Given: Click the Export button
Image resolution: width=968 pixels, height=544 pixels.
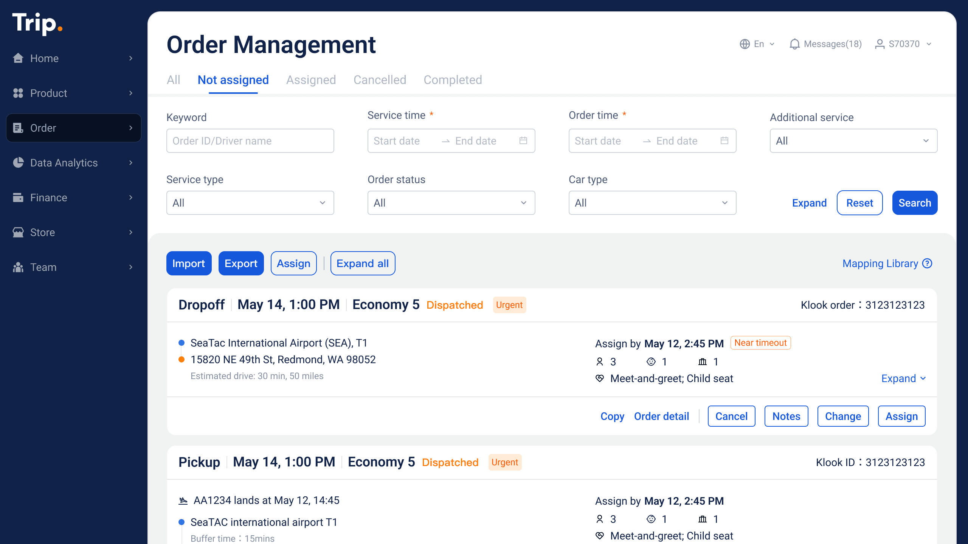Looking at the screenshot, I should click(241, 263).
